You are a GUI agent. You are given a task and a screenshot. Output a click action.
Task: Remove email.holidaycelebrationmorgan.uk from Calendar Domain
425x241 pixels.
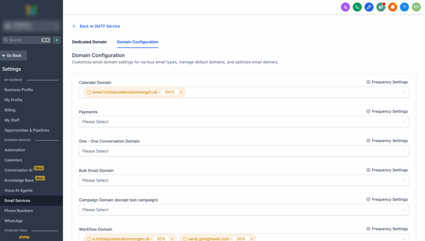181,92
